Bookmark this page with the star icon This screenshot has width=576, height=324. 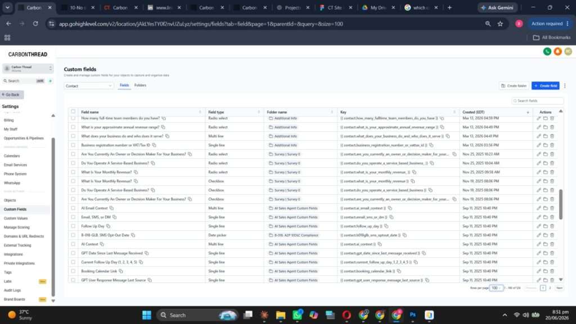pyautogui.click(x=500, y=24)
